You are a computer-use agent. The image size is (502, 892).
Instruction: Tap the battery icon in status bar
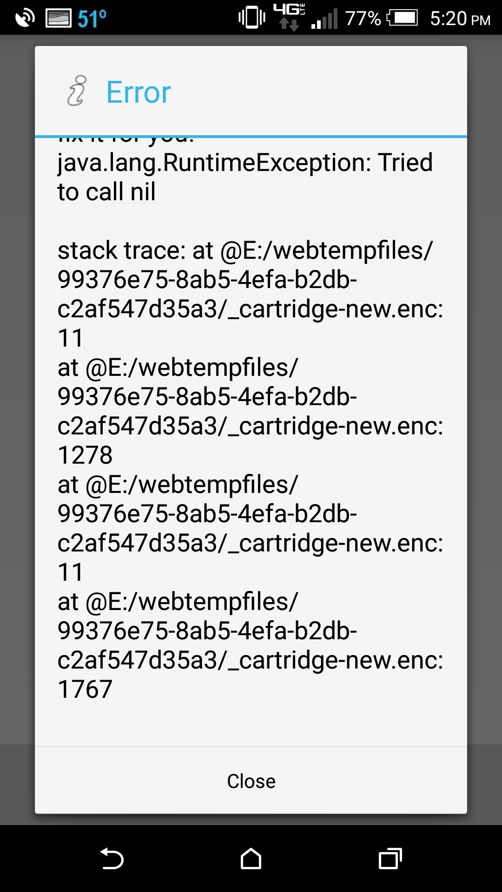point(402,18)
